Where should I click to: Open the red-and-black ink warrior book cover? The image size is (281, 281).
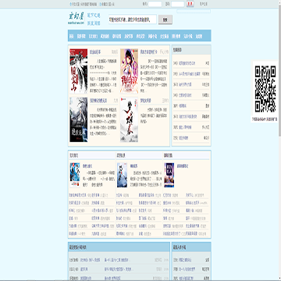click(79, 71)
